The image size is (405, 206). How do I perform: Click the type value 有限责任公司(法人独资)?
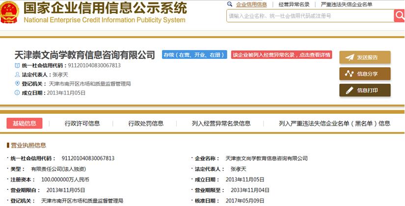pyautogui.click(x=58, y=169)
